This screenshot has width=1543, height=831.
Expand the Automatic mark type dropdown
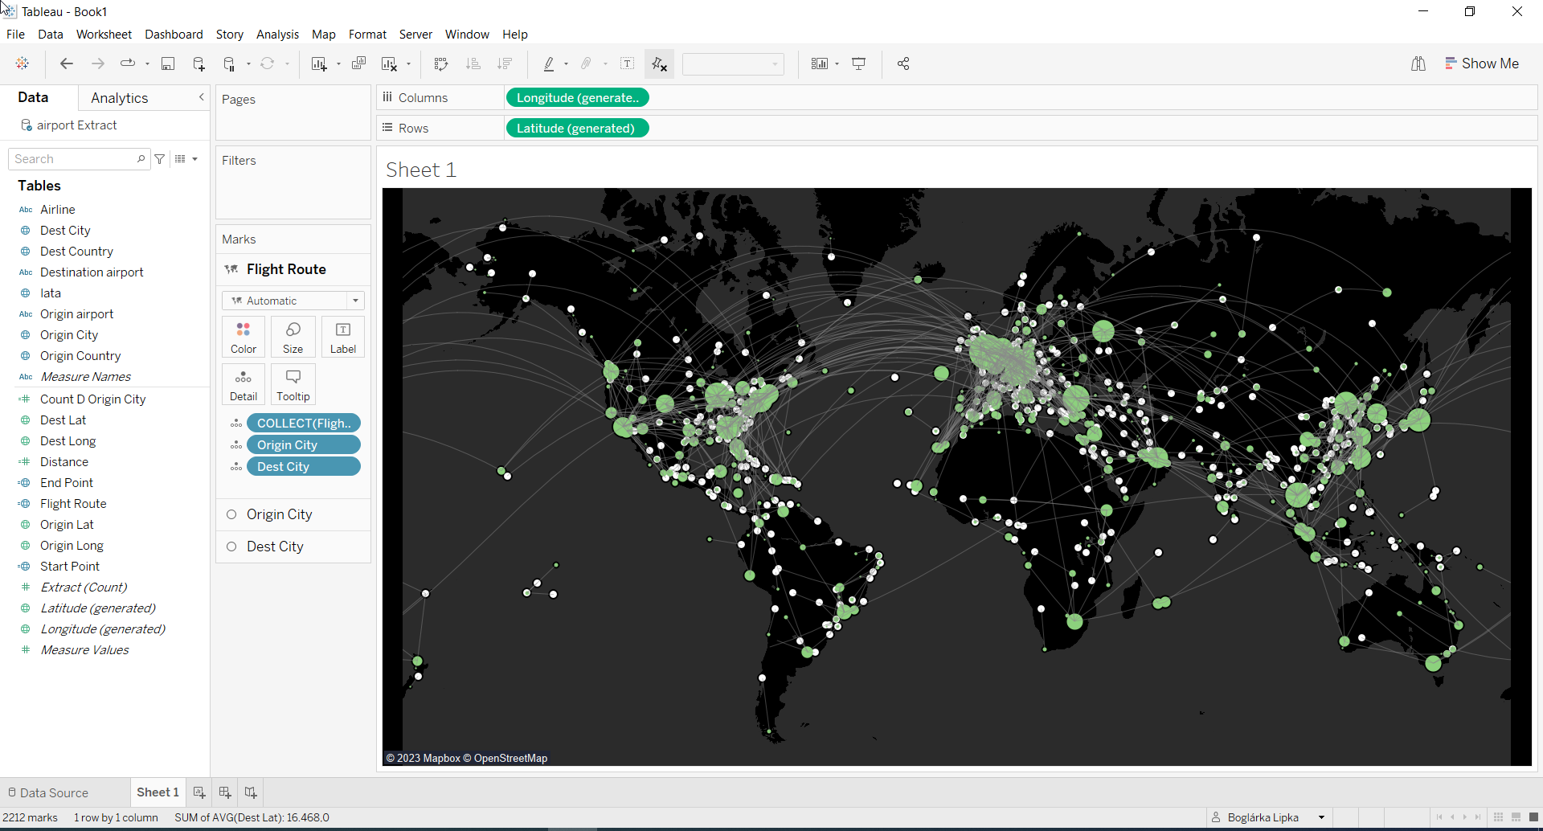(x=355, y=301)
